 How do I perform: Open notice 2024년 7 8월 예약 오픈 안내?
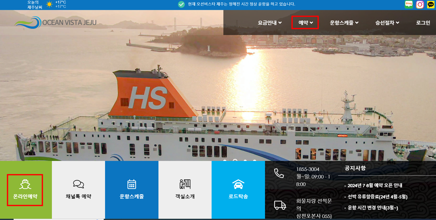point(375,185)
